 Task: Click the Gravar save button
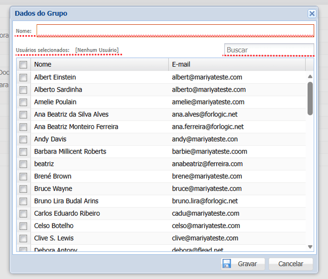point(243,264)
